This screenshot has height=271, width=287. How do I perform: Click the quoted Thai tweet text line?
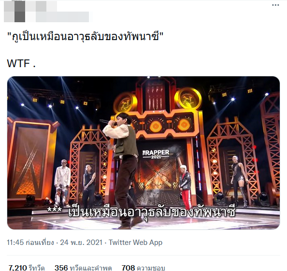click(x=85, y=37)
